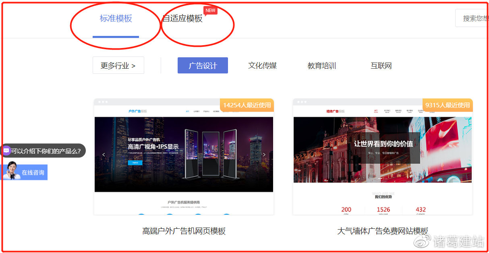This screenshot has height=253, width=489.
Task: Select the 广告设计 category filter
Action: pyautogui.click(x=203, y=65)
